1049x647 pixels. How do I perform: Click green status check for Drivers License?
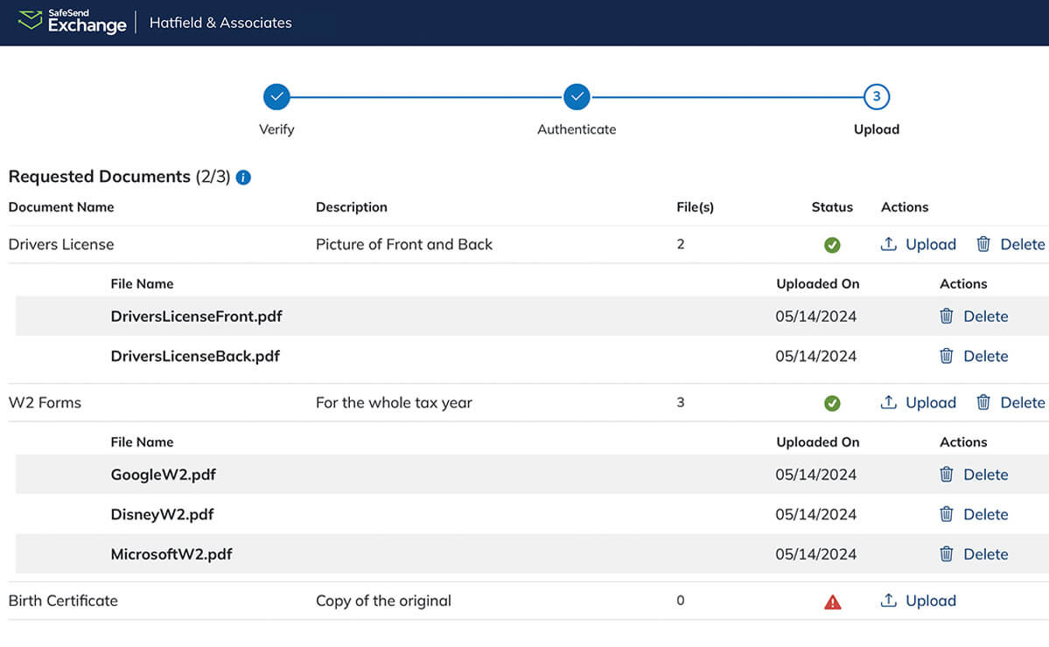tap(832, 246)
